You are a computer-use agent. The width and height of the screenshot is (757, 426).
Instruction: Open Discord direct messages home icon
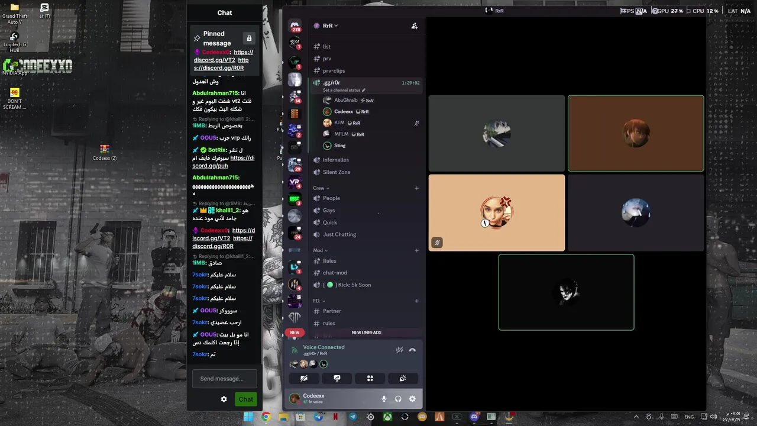coord(295,25)
